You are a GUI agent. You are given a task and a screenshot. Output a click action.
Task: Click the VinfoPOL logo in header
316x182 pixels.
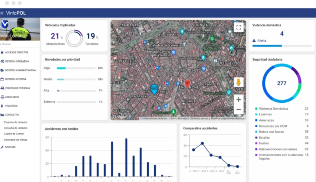[x=16, y=13]
